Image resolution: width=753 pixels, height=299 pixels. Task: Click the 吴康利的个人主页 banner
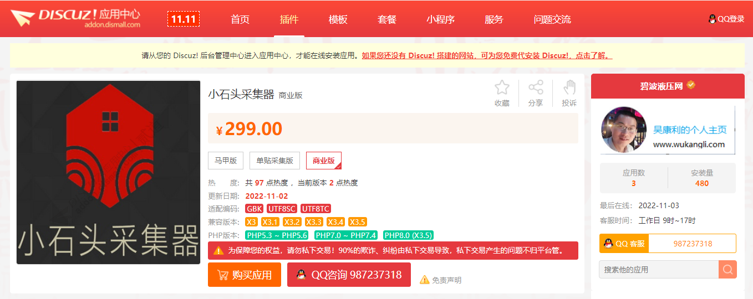[x=668, y=131]
